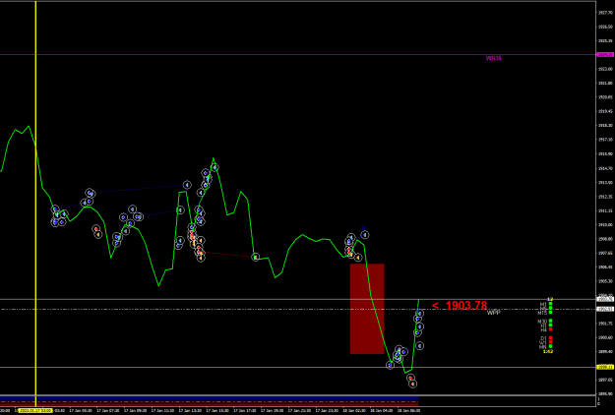The image size is (615, 415).
Task: Click trade marker at red dotted line end
Action: pos(255,257)
